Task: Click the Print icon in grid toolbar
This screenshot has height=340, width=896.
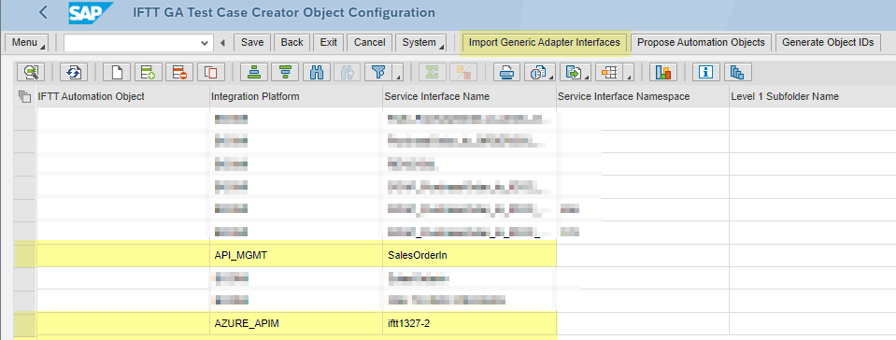Action: click(506, 72)
